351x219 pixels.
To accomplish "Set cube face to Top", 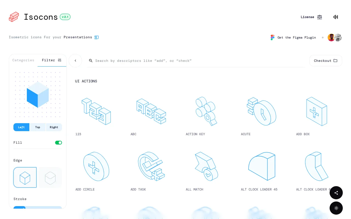I will 38,127.
